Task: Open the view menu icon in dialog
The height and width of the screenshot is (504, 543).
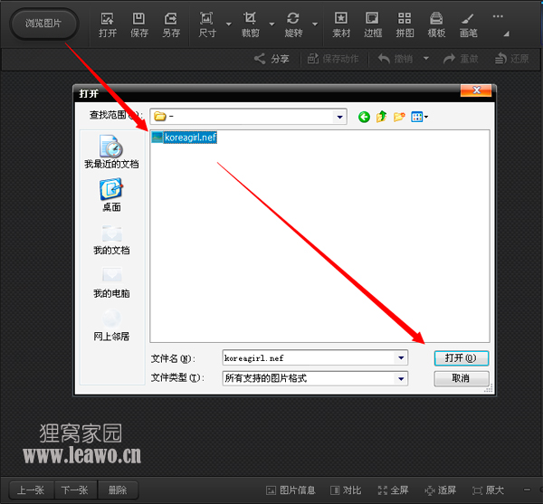Action: click(419, 117)
